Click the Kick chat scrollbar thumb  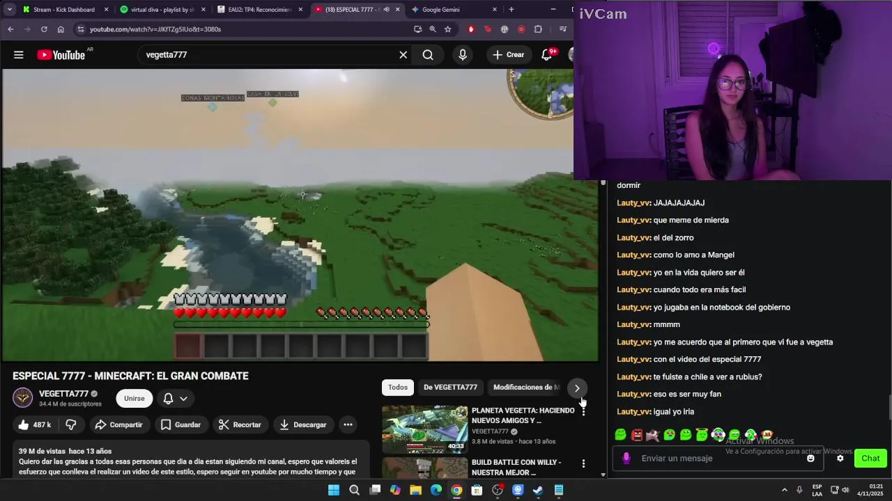[889, 407]
